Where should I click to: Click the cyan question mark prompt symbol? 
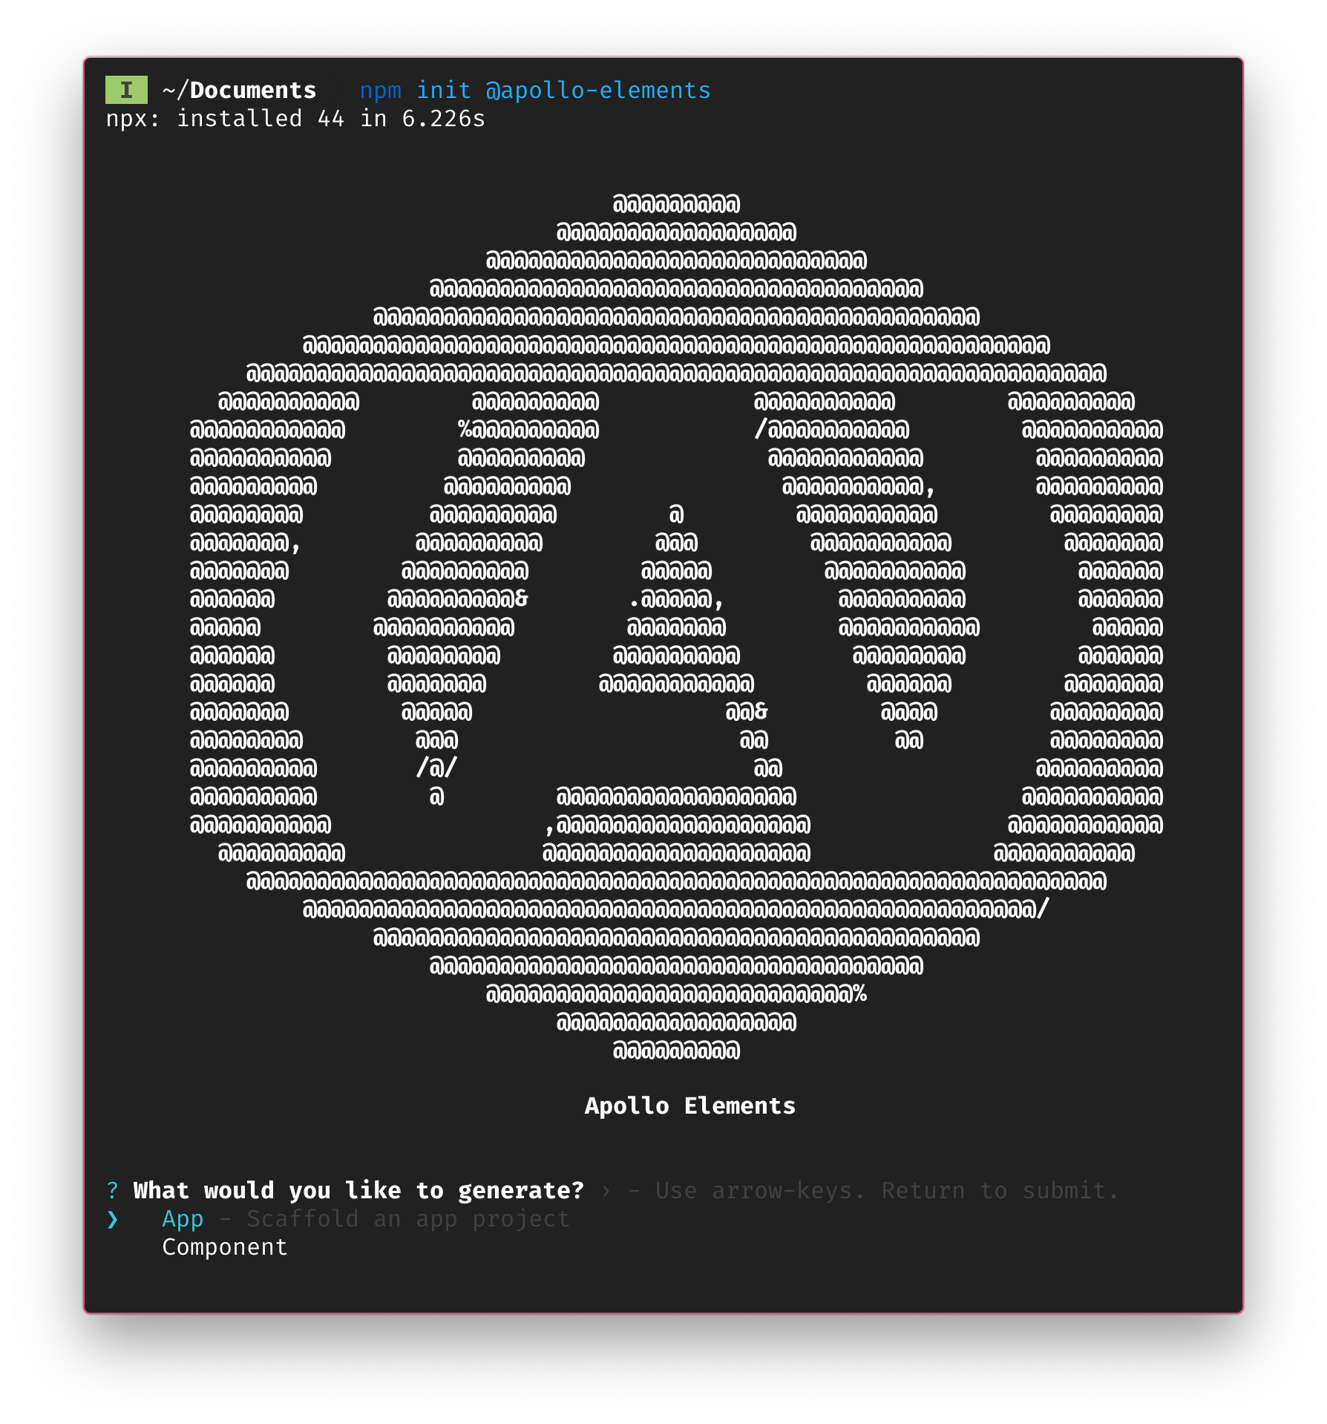[x=112, y=1191]
